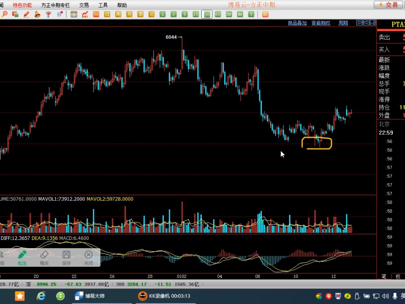The width and height of the screenshot is (405, 304).
Task: Click the 持仓 label in quote panel
Action: 384,107
